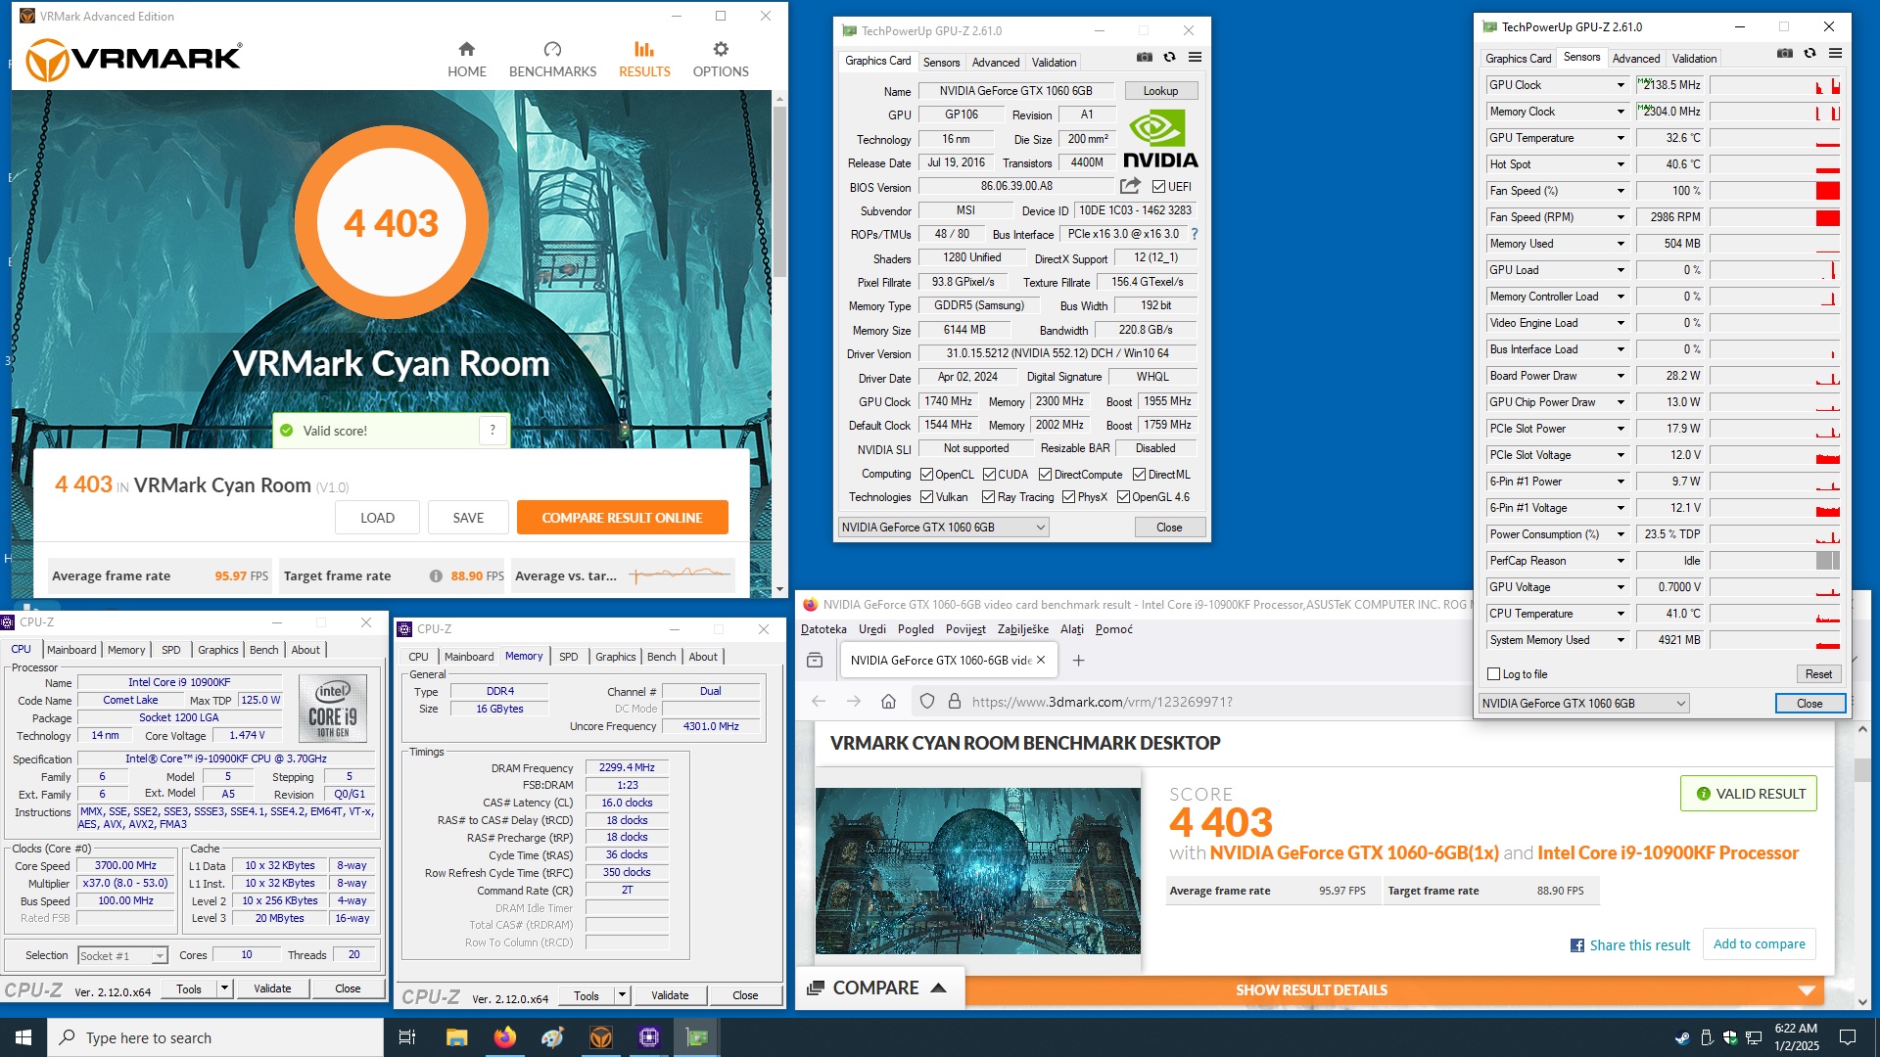This screenshot has width=1880, height=1057.
Task: Click Firefox home icon
Action: pyautogui.click(x=888, y=701)
